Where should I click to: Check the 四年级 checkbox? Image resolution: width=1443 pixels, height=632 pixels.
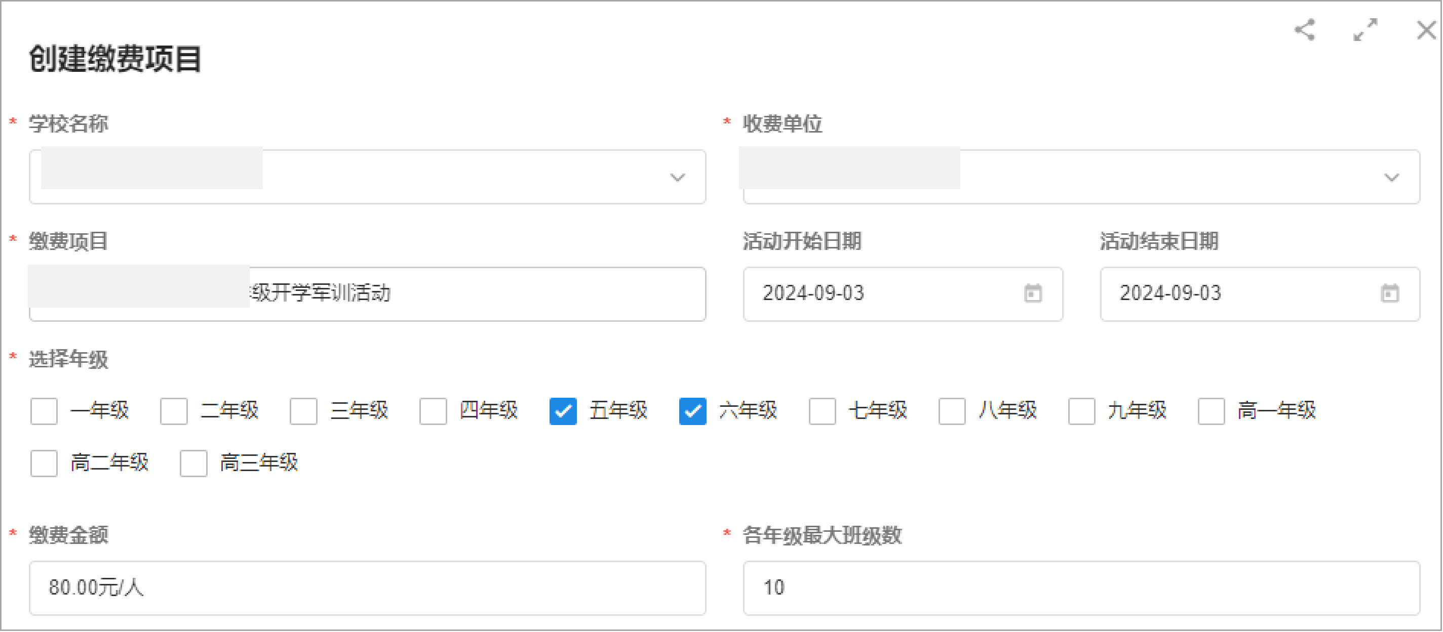click(433, 411)
